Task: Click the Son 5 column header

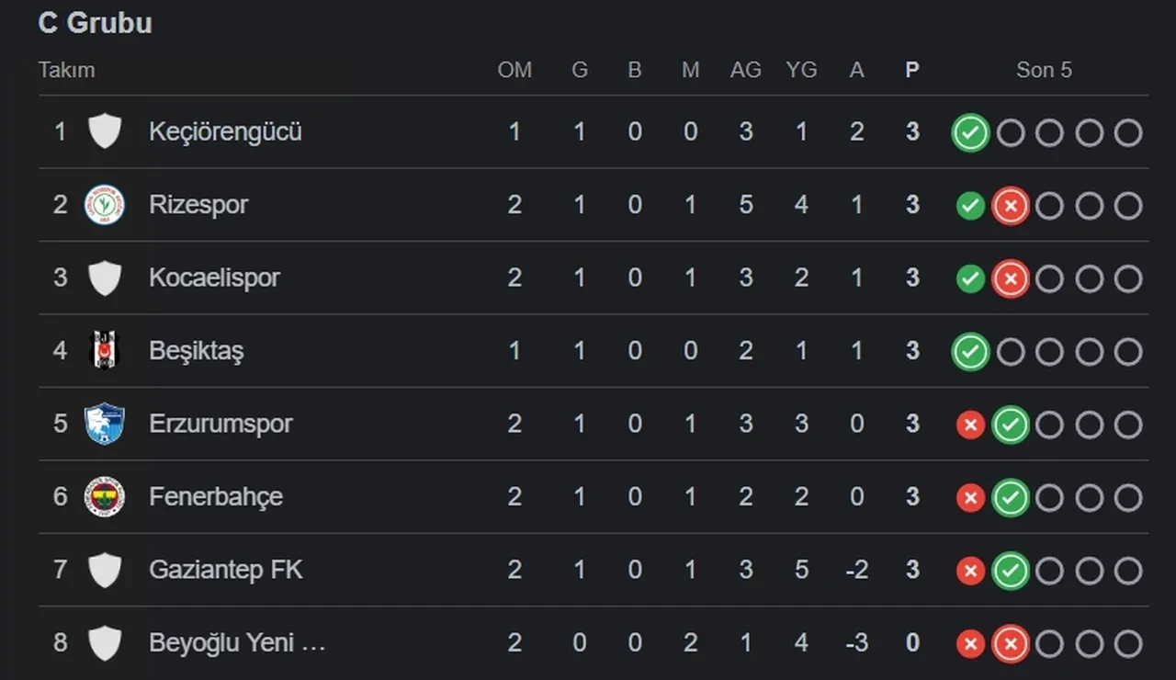Action: [1044, 70]
